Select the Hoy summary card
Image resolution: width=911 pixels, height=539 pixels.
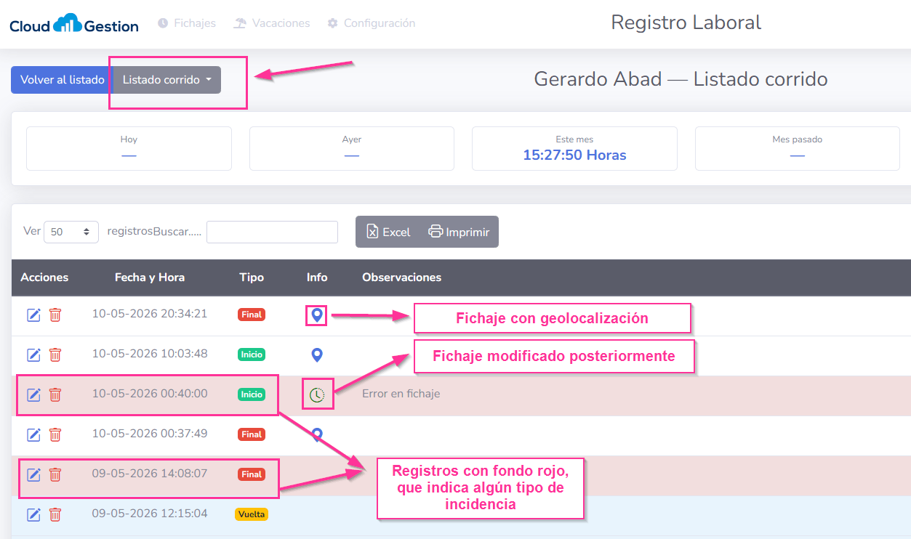[129, 148]
